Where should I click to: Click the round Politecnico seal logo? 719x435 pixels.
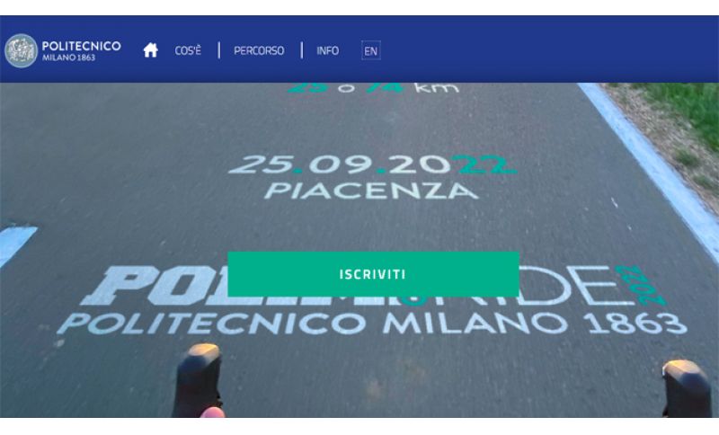pyautogui.click(x=21, y=50)
